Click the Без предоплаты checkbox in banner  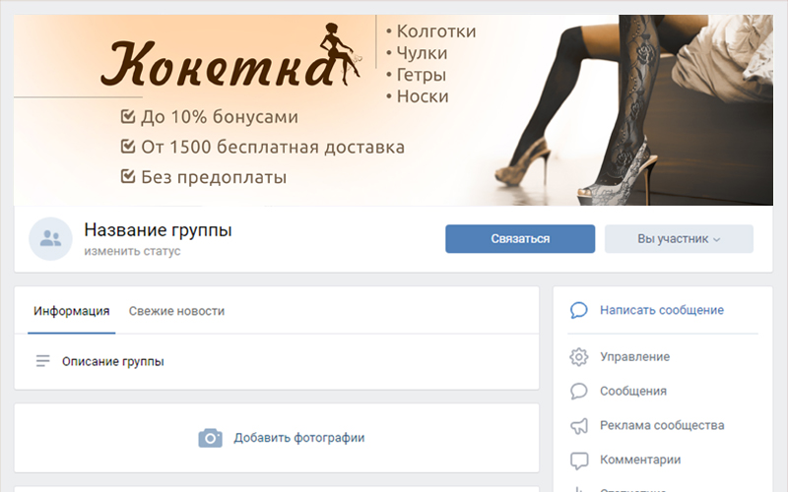point(128,176)
